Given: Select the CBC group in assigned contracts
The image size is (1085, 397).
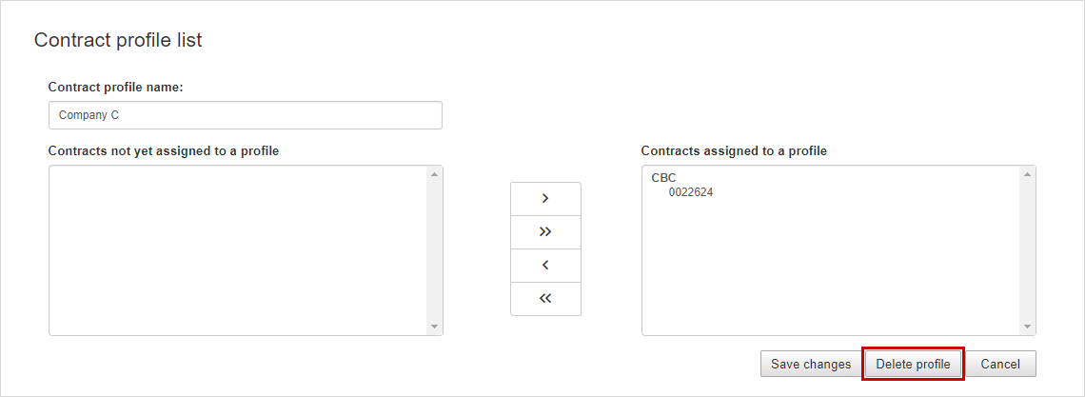Looking at the screenshot, I should click(x=663, y=178).
